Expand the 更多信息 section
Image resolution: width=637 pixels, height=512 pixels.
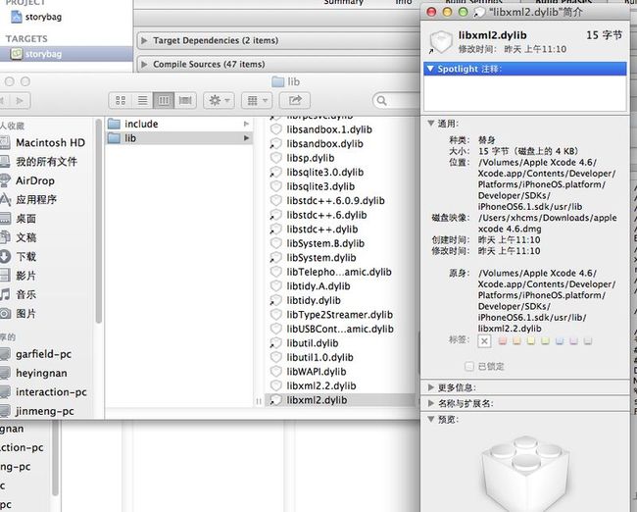pyautogui.click(x=431, y=387)
